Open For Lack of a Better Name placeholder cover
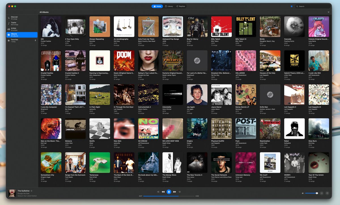Image resolution: width=340 pixels, height=205 pixels. pyautogui.click(x=197, y=60)
